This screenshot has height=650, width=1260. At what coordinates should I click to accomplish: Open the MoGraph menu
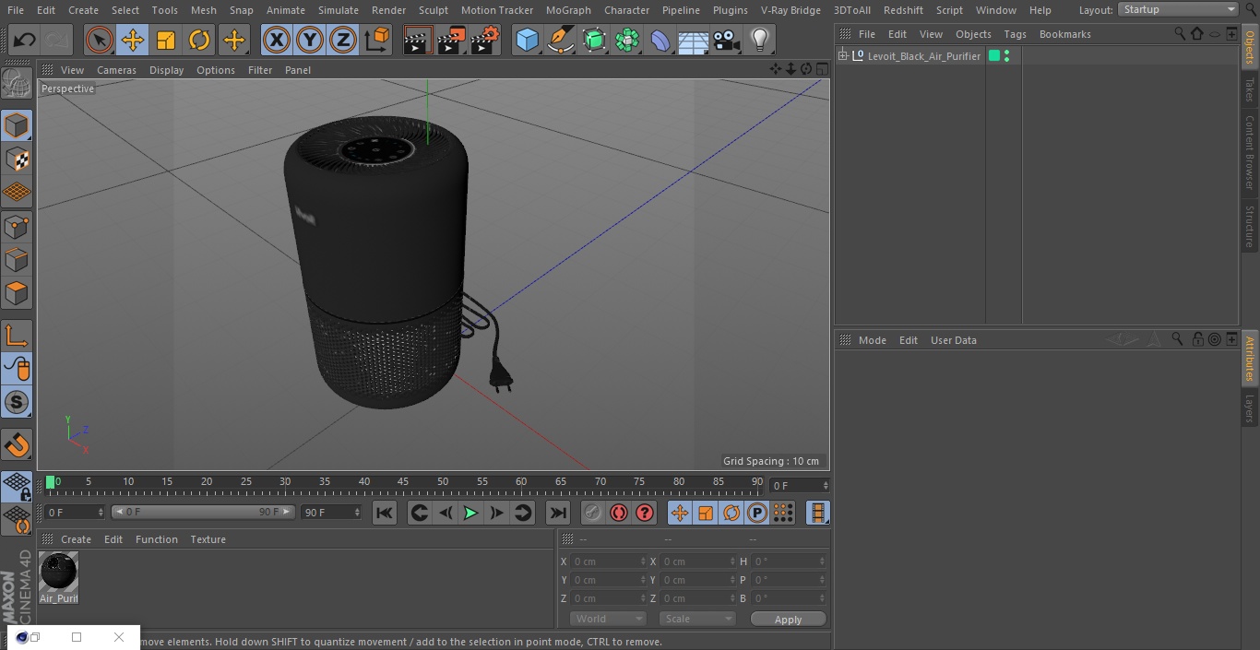(568, 10)
